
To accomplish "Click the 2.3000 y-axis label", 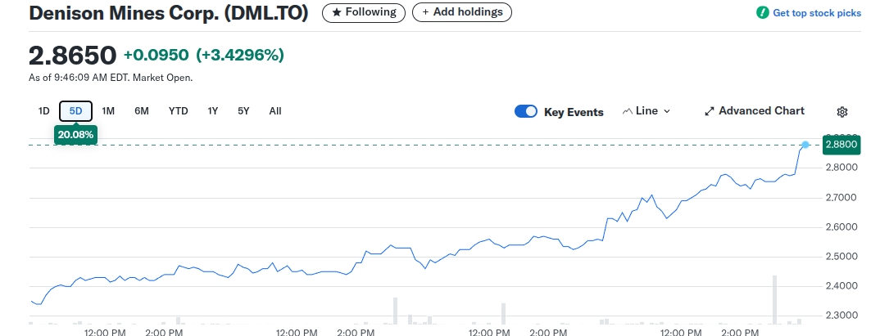I will click(841, 316).
